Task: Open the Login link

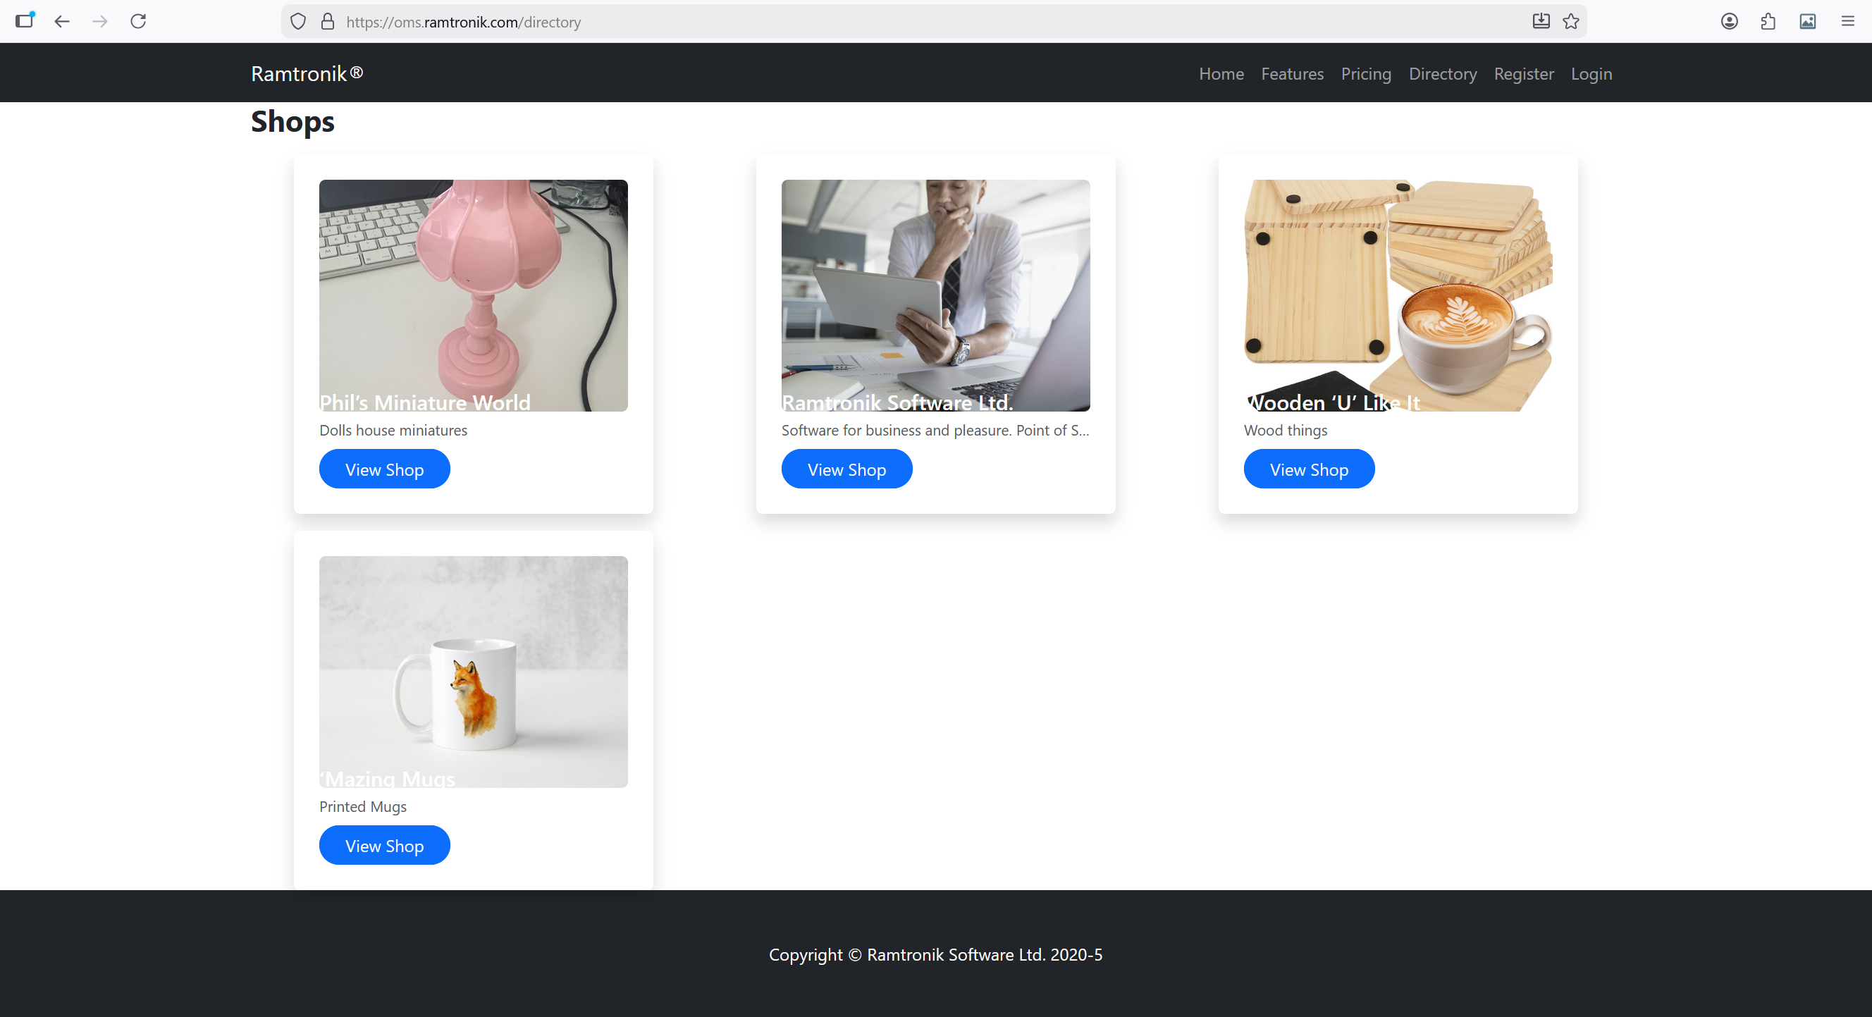Action: tap(1591, 73)
